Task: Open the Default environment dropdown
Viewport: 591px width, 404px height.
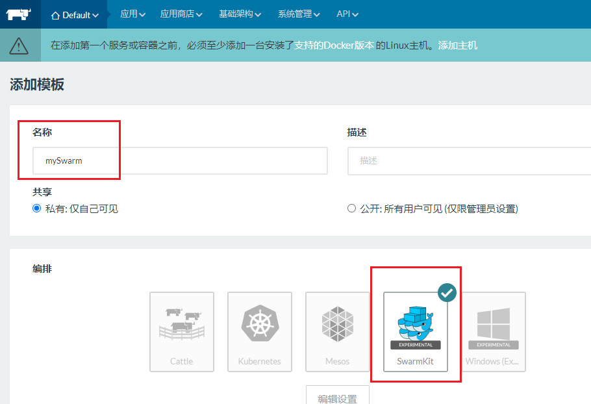Action: 75,15
